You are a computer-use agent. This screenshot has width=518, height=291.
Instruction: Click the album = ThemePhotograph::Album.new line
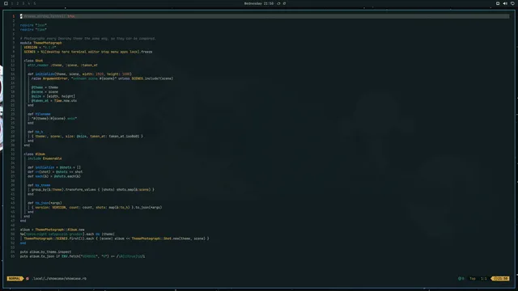[52, 230]
